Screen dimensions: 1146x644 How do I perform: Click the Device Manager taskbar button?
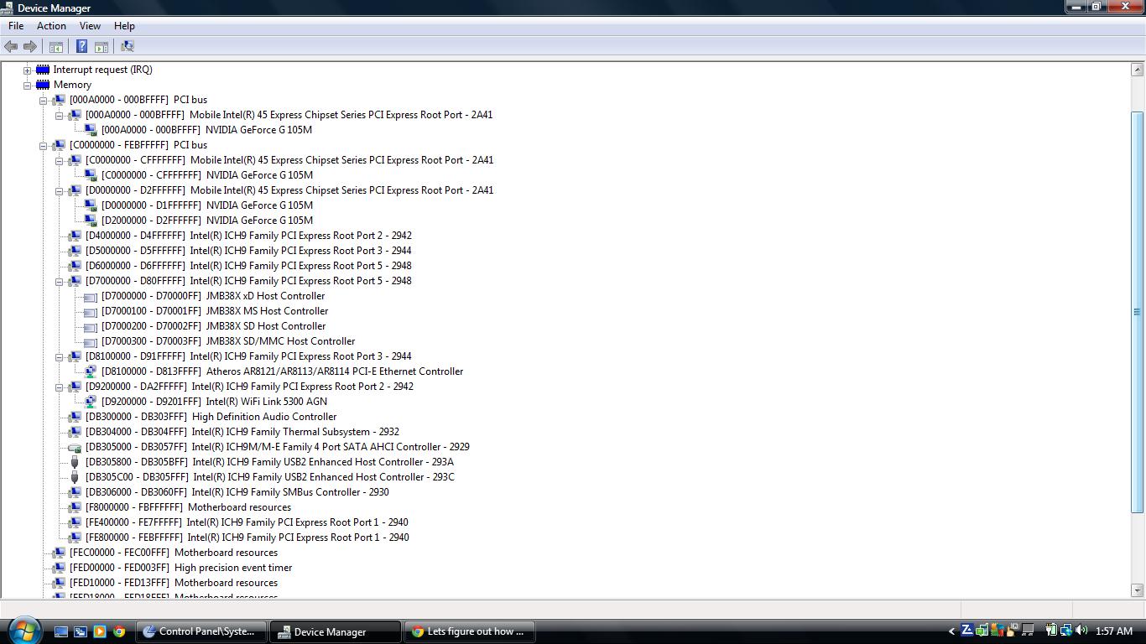(336, 631)
